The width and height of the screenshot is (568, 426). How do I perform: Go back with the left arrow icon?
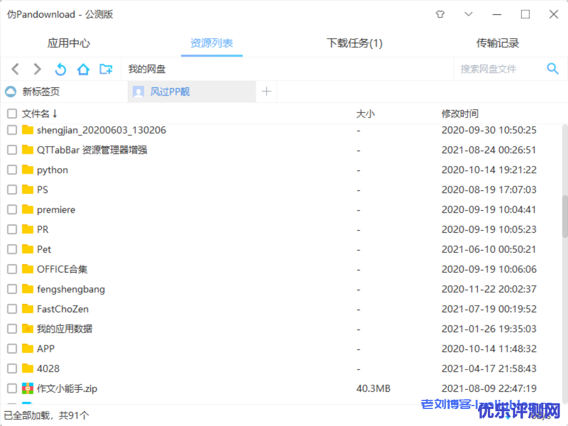[x=15, y=69]
